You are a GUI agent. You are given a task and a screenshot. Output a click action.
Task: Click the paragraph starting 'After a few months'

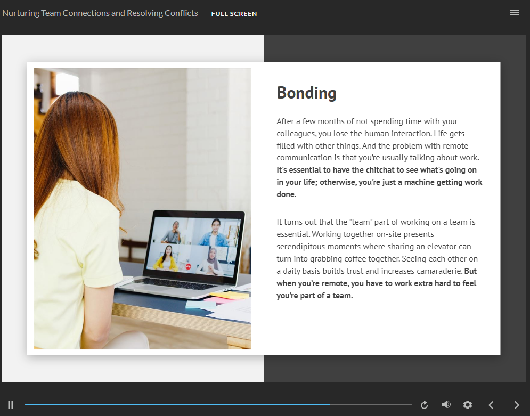click(379, 158)
